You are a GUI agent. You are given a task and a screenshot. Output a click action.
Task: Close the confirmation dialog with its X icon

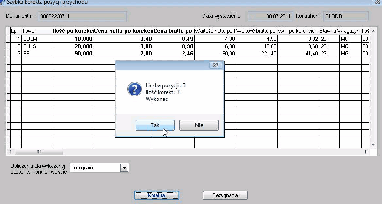pos(215,65)
